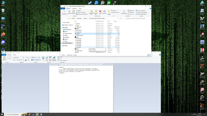Click Paint-rajz icon in WordPad ribbon
The width and height of the screenshot is (207, 116).
point(47,58)
